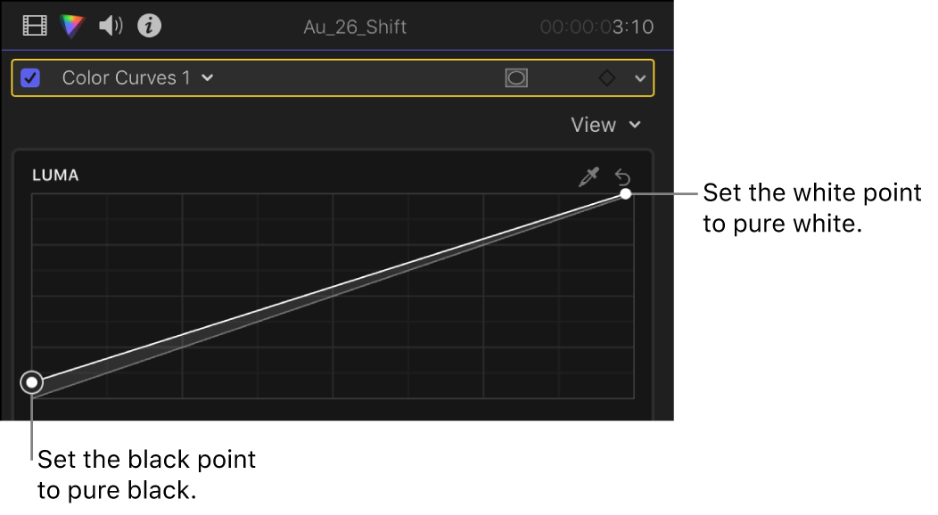
Task: Apply a shape mask to Color Curves 1
Action: coord(518,78)
